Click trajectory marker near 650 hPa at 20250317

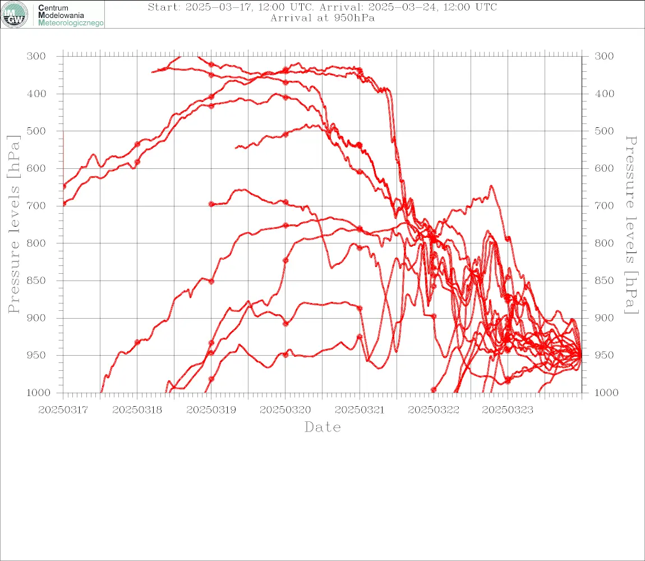[x=64, y=186]
